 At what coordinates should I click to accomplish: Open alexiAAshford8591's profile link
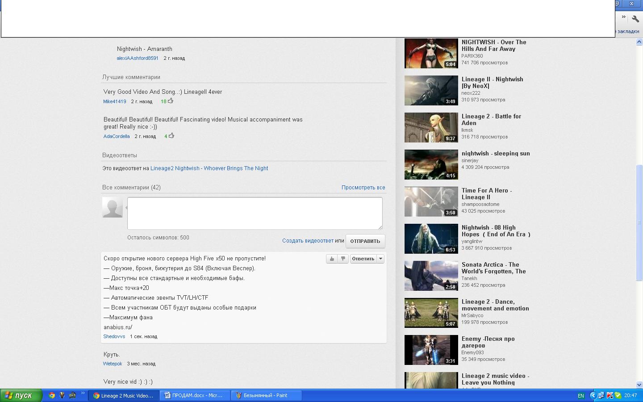[x=138, y=58]
